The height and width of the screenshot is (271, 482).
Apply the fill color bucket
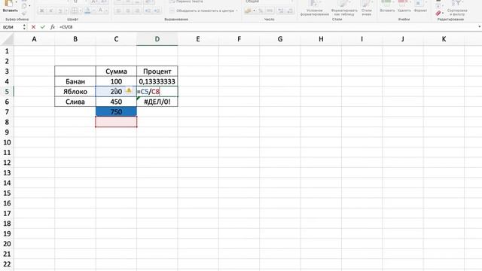[x=87, y=11]
